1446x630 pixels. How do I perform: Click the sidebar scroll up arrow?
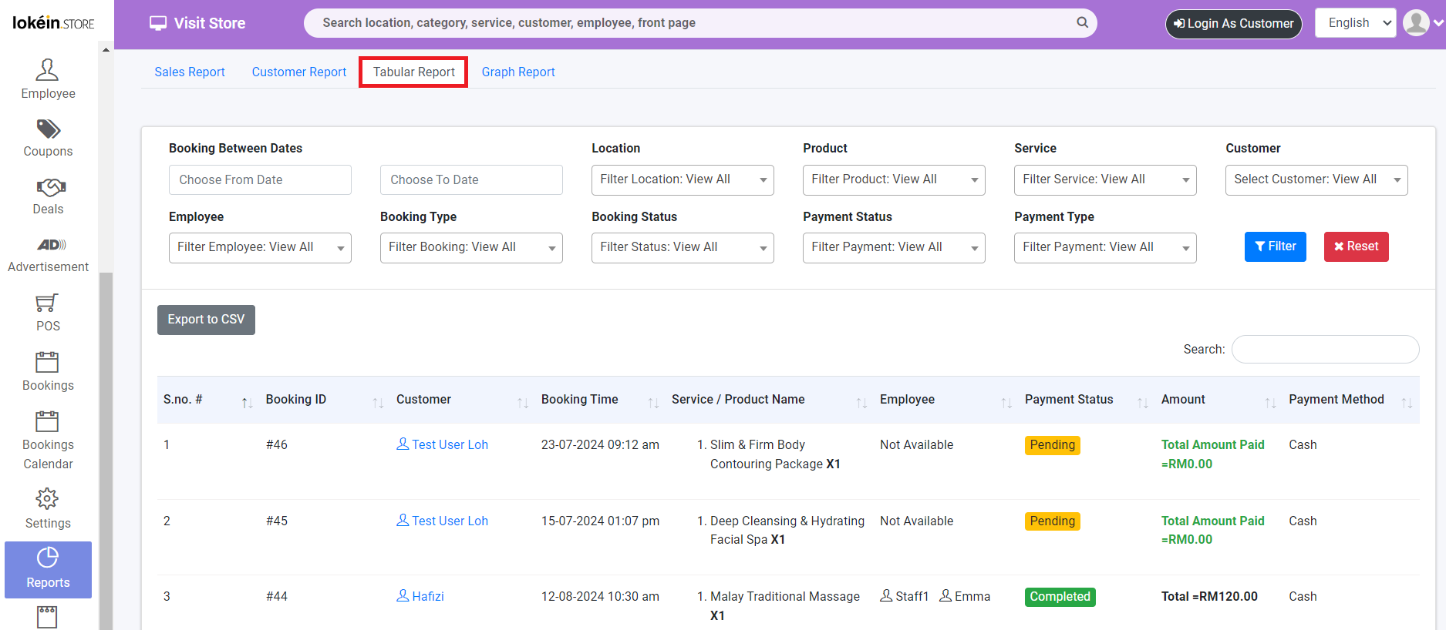point(106,50)
